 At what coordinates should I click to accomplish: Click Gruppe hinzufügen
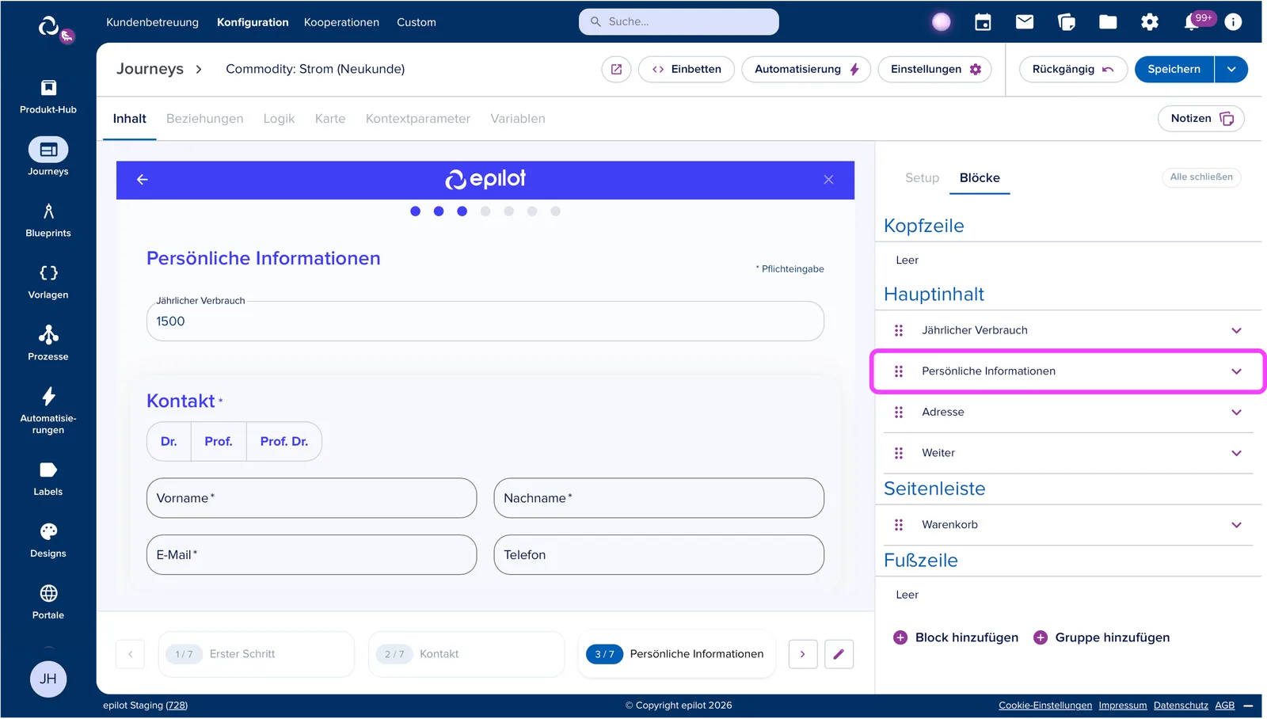1101,638
